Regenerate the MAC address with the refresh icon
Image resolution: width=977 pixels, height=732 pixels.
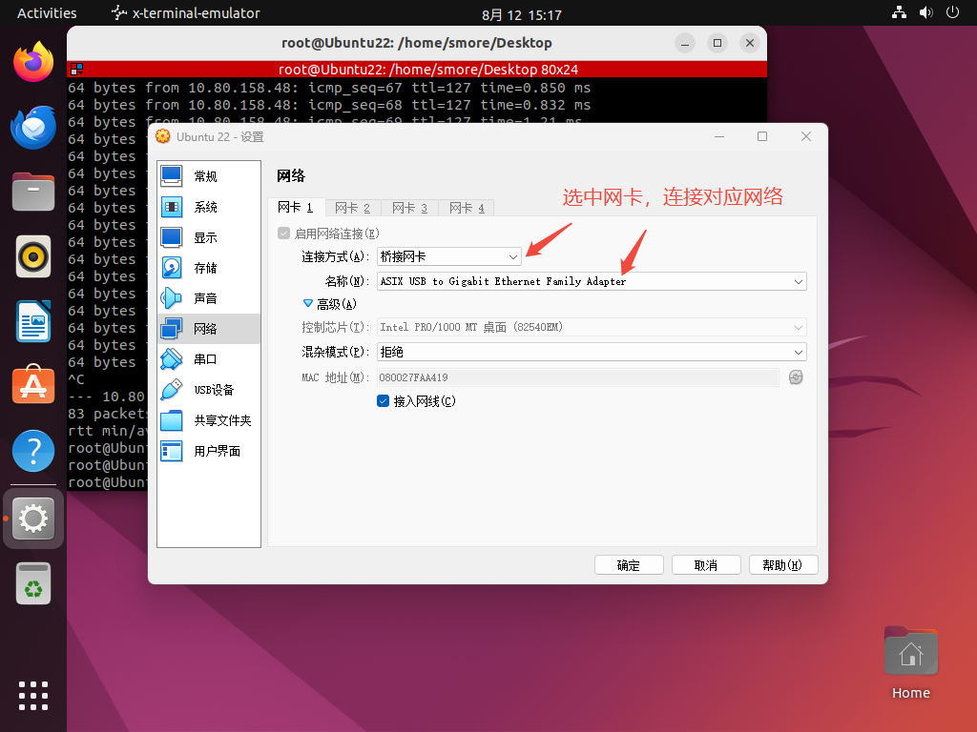(796, 377)
